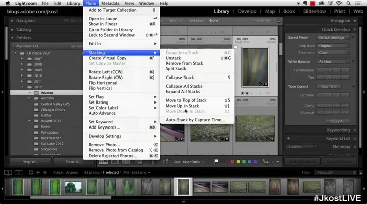
Task: Click the flag icon in toolbar
Action: (x=217, y=162)
